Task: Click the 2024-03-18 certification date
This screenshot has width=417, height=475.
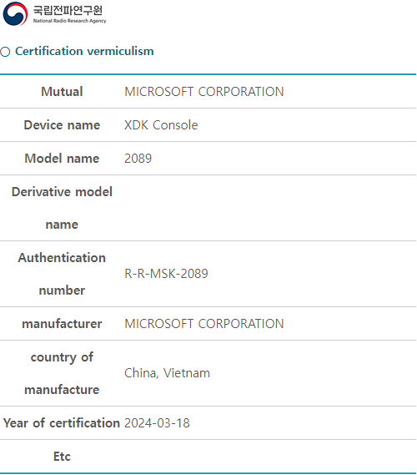Action: pyautogui.click(x=157, y=423)
